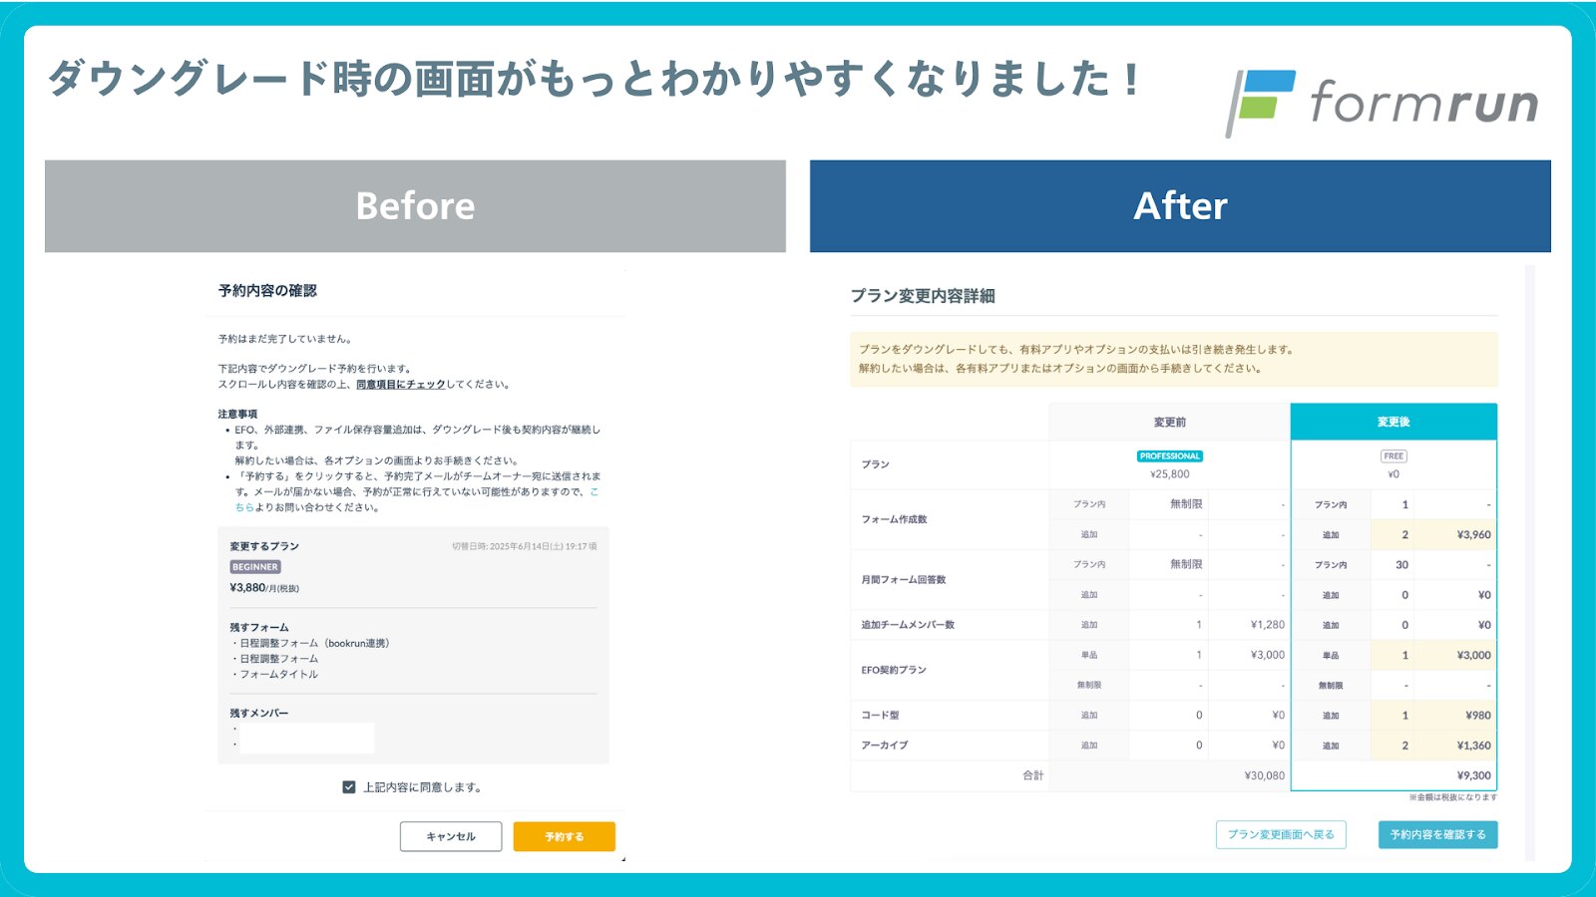This screenshot has height=897, width=1596.
Task: Click the underlined 同意項目にチェック text
Action: [400, 385]
